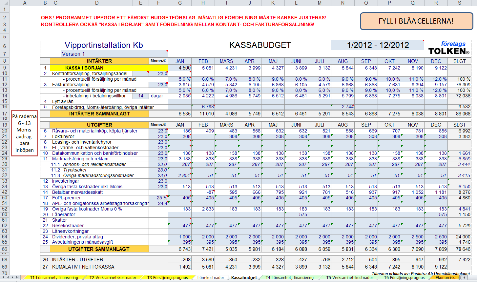
Task: Click INTÄKTER - UTGIFTER label
Action: click(78, 259)
